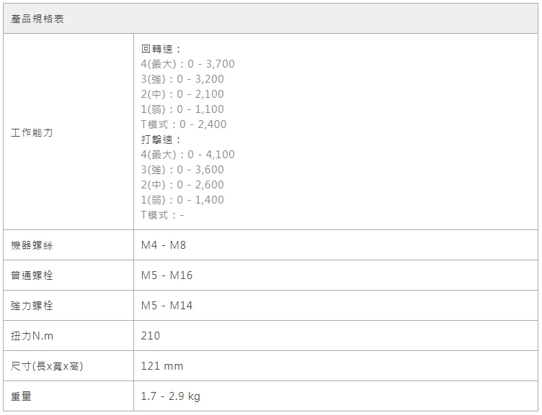The image size is (542, 415).
Task: Select the 機器螺絲 row label
Action: (32, 245)
